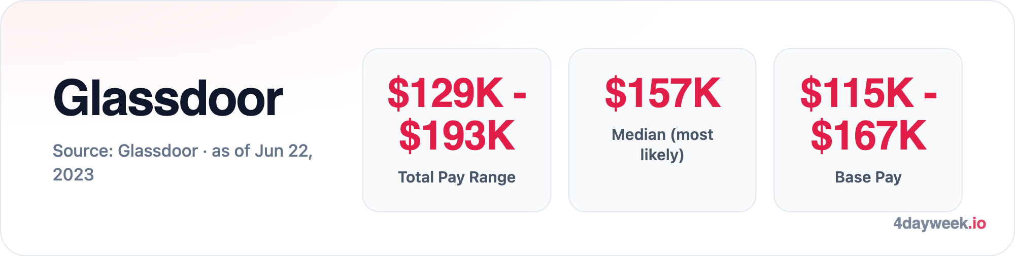
Task: Click the 4dayweek.io logo
Action: (x=939, y=224)
